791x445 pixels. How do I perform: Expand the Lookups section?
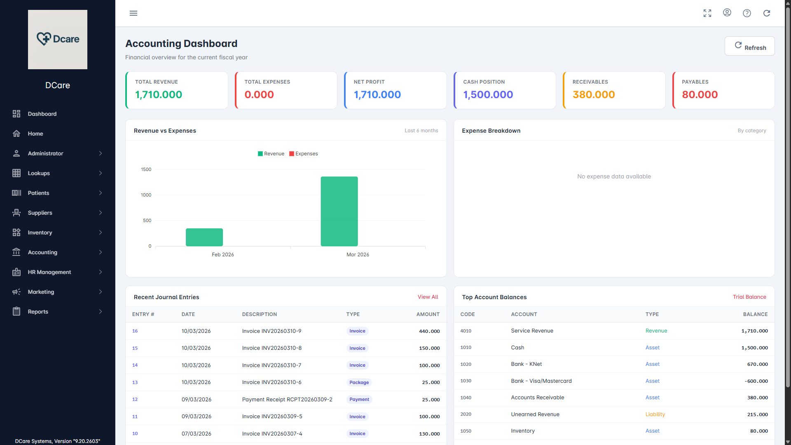[x=101, y=173]
